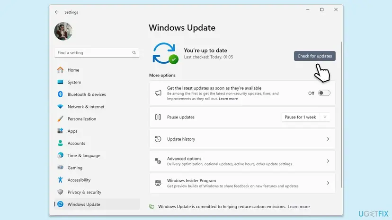Click the Advanced options gears icon
The height and width of the screenshot is (220, 392).
[x=158, y=161]
